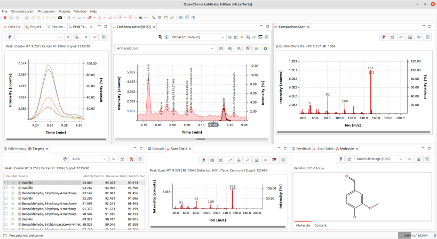Sort by the Name column header
437x239 pixels.
pos(50,176)
